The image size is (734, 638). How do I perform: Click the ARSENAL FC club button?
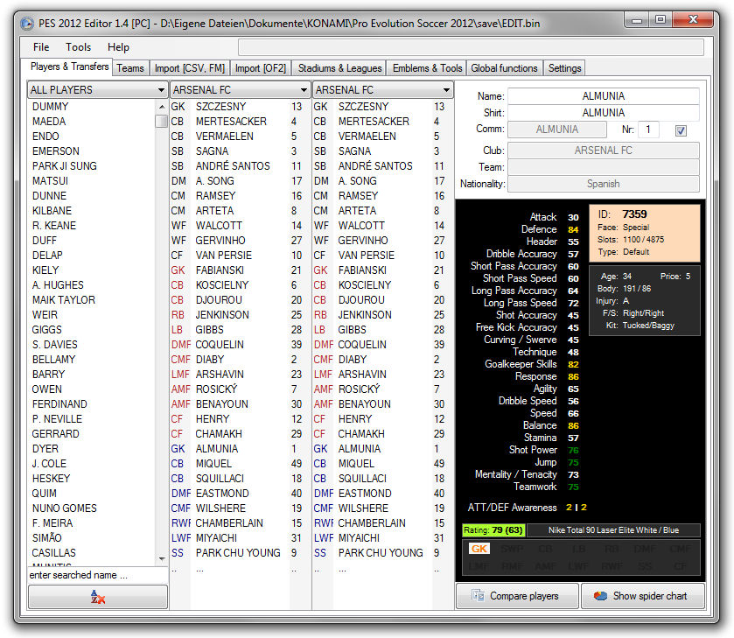tap(603, 151)
